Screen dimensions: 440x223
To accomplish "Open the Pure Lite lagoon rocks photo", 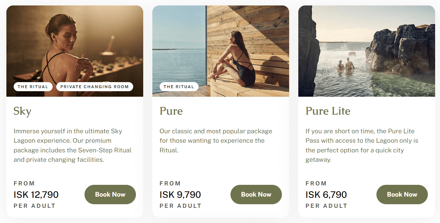I will 367,51.
